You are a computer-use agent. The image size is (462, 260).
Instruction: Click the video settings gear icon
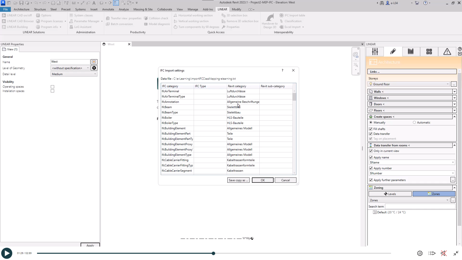point(420,253)
